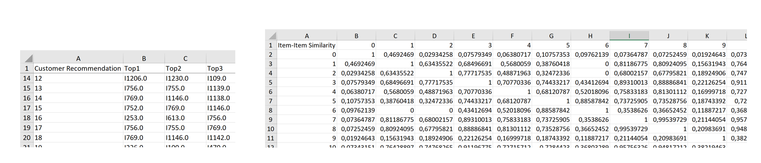Click the Customer Recommendation header cell
The width and height of the screenshot is (761, 163).
[78, 68]
